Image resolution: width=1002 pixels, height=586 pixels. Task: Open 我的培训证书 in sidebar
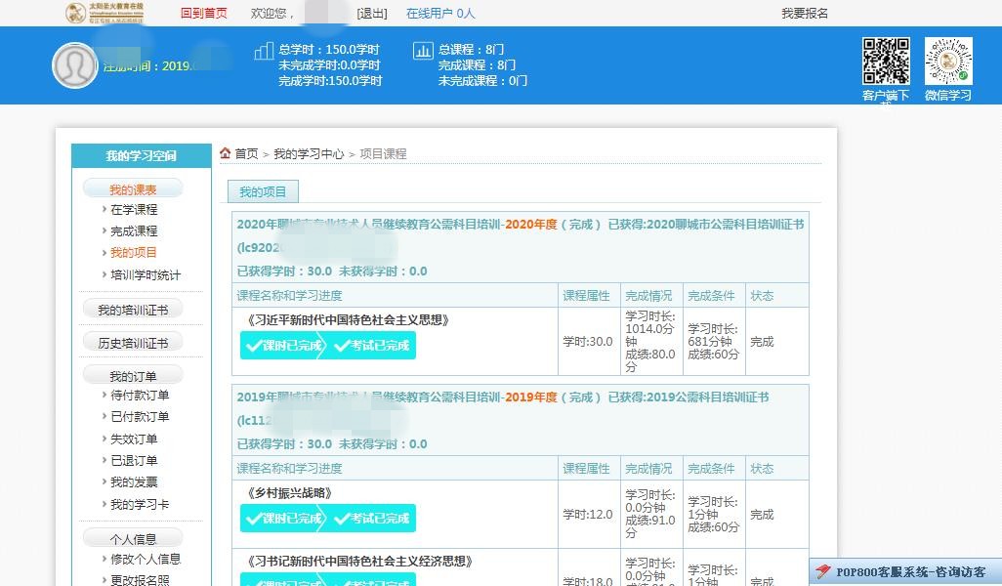(133, 310)
